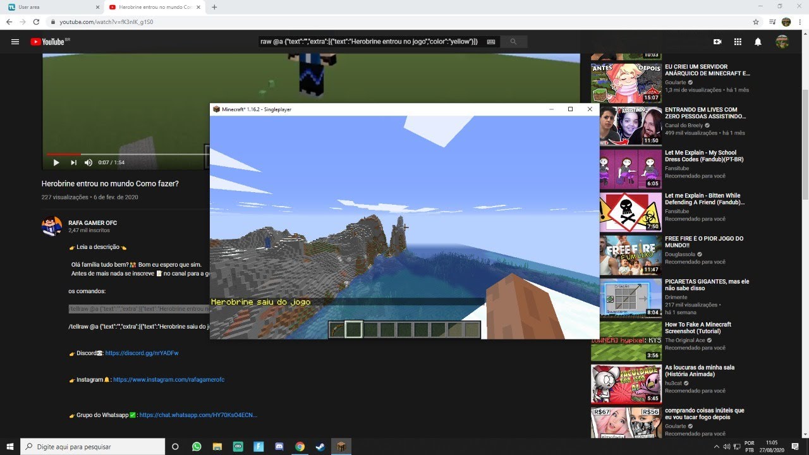
Task: Open the WhatsApp group chat link
Action: coord(198,415)
